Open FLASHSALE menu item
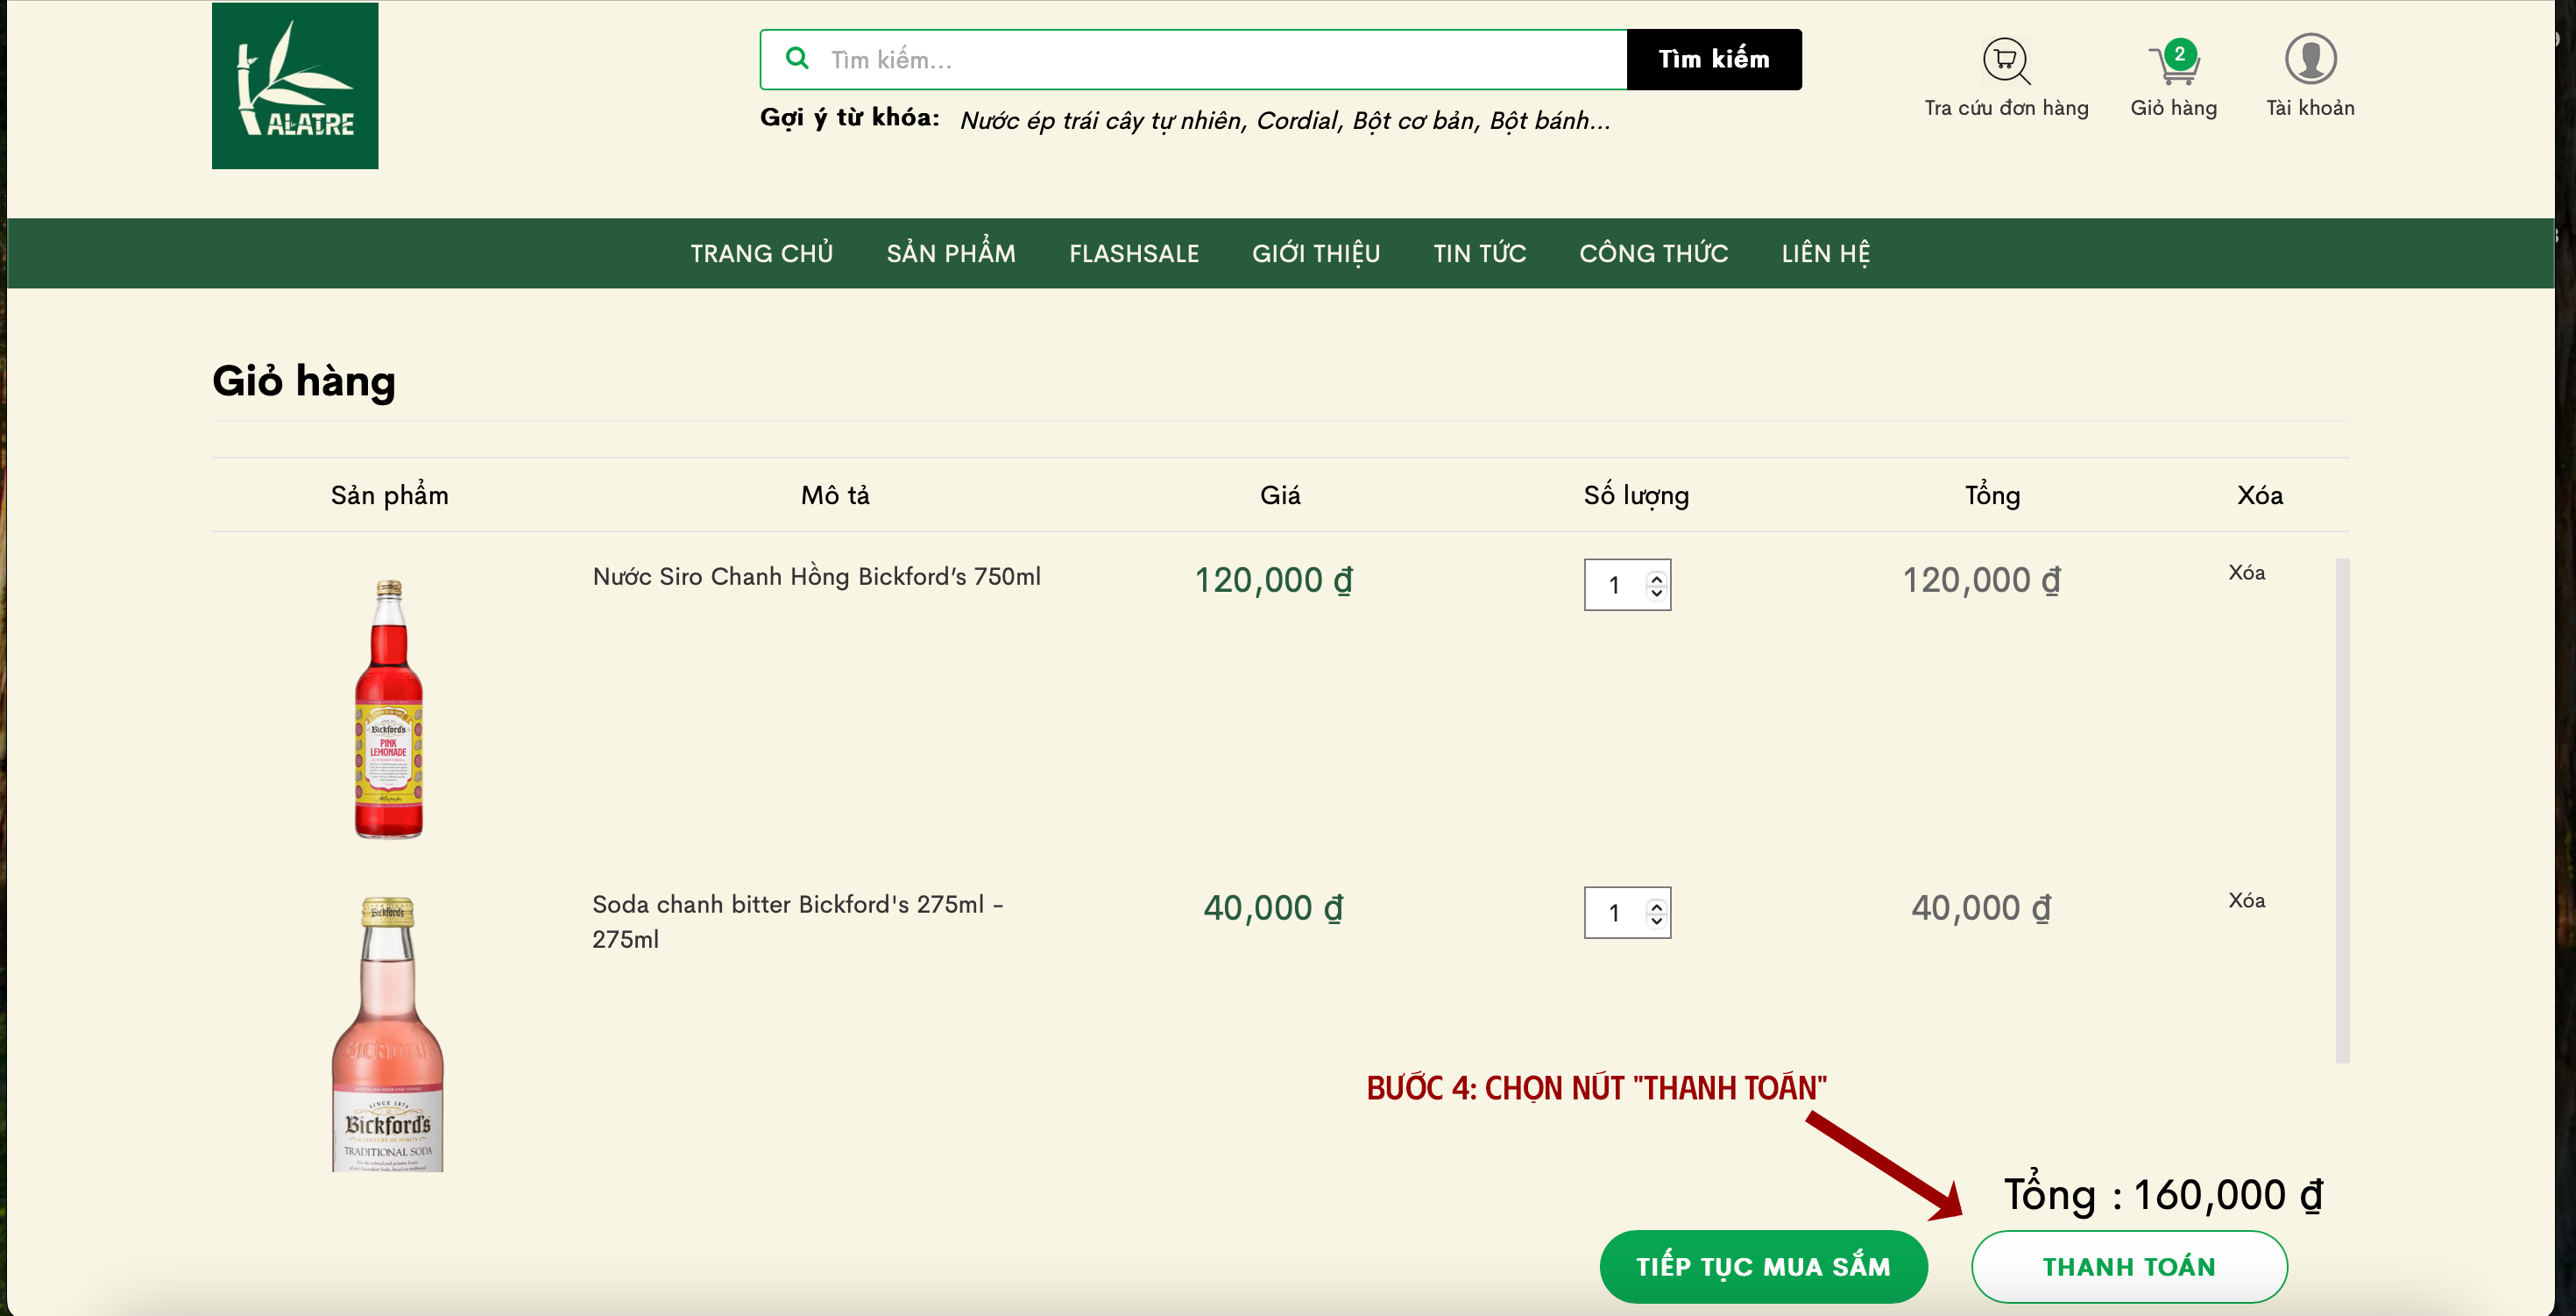 point(1134,253)
